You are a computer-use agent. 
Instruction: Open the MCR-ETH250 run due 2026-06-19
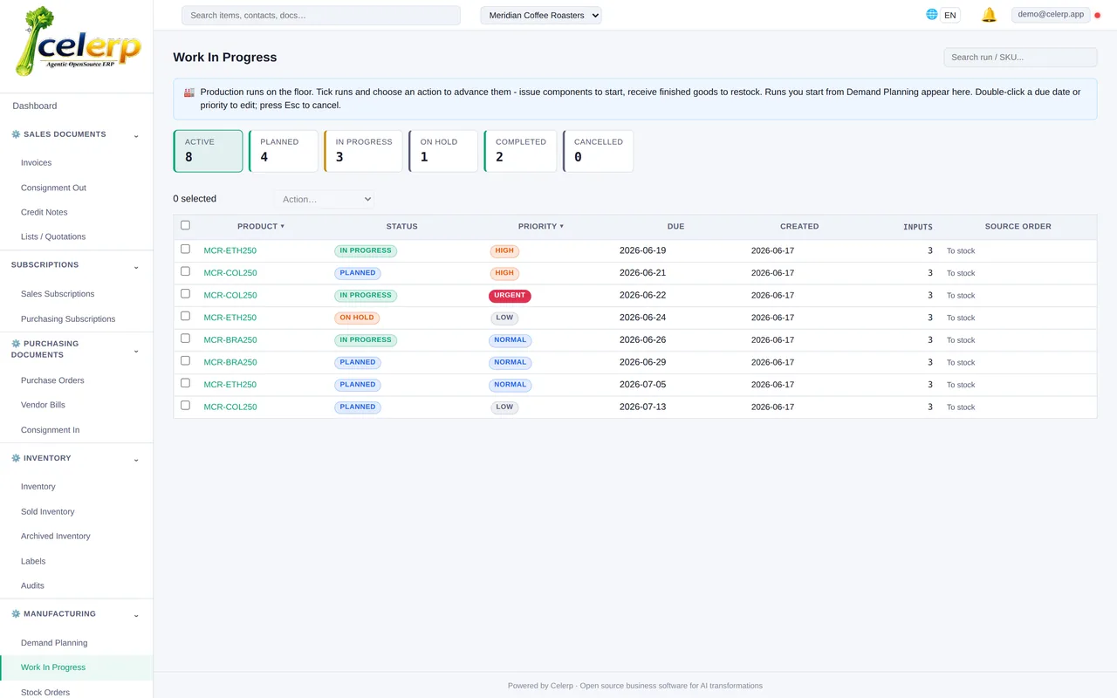coord(230,250)
